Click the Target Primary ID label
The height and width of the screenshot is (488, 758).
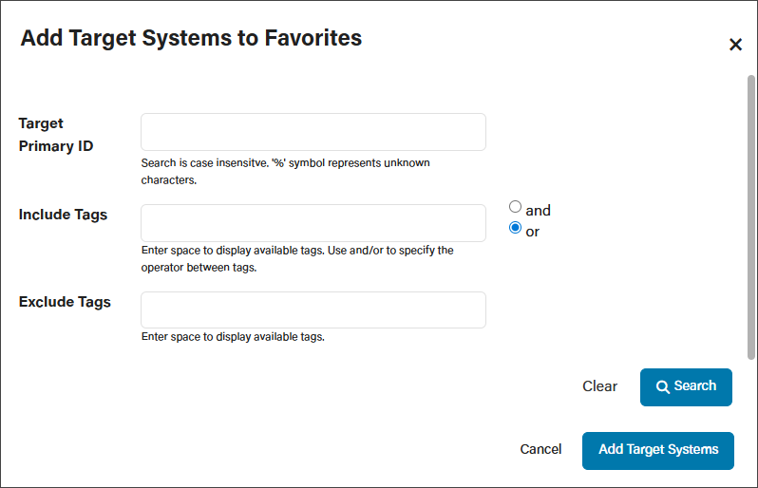[56, 135]
